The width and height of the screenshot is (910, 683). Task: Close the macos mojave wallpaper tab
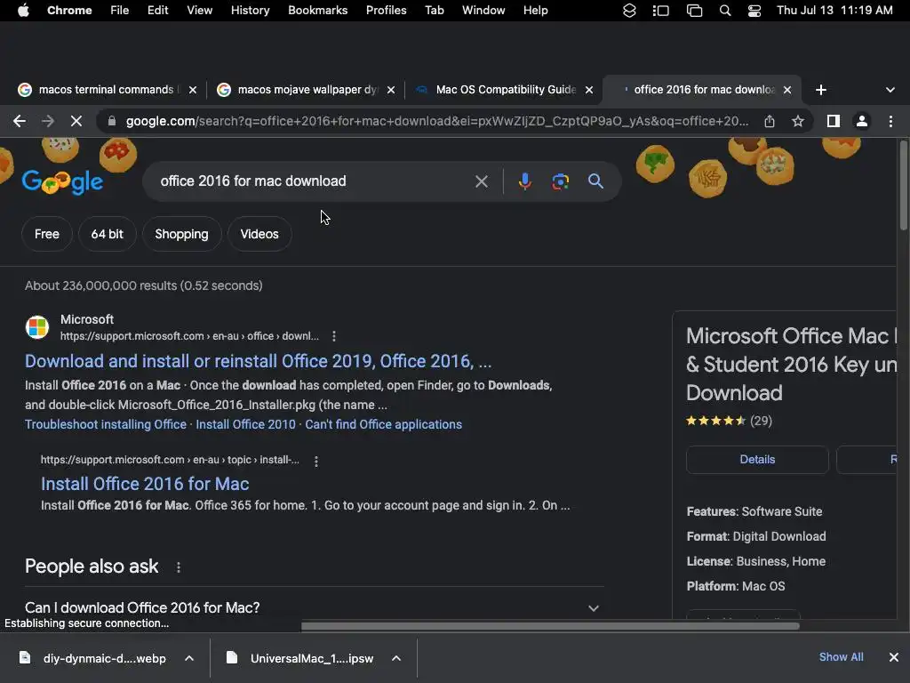pos(391,90)
